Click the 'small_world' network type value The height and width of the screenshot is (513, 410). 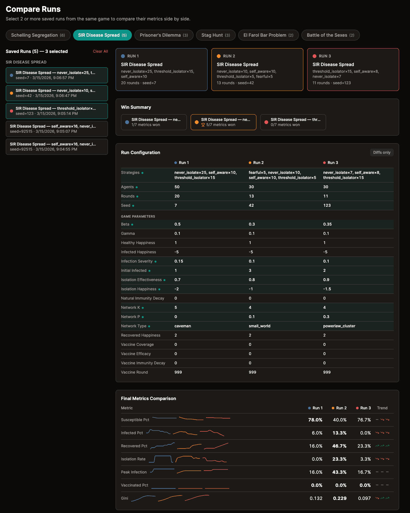coord(260,326)
